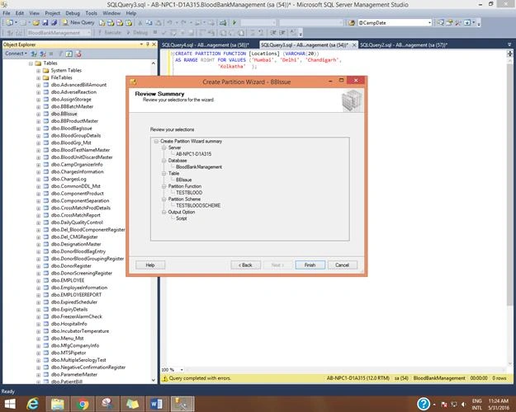516x412 pixels.
Task: Open Internet Explorer from the taskbar
Action: [33, 404]
